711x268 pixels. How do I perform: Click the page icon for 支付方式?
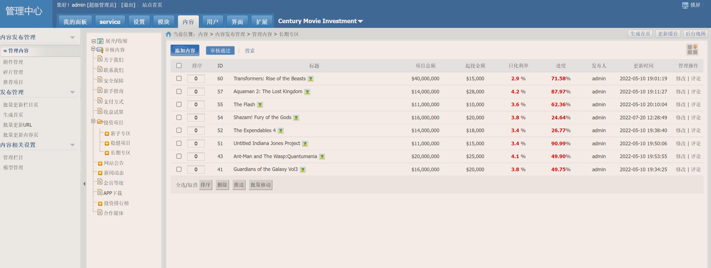tap(100, 100)
